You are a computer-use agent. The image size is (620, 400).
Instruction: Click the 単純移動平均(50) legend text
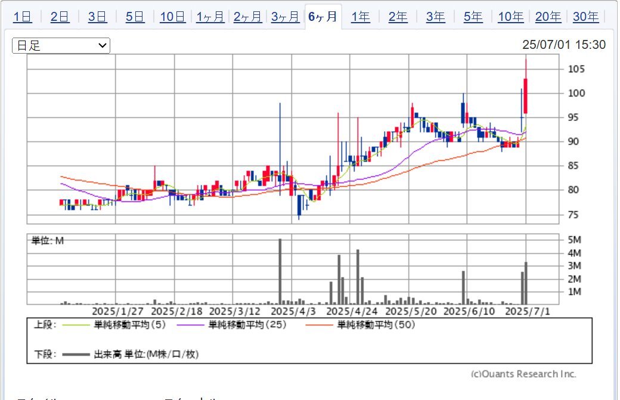pyautogui.click(x=376, y=325)
